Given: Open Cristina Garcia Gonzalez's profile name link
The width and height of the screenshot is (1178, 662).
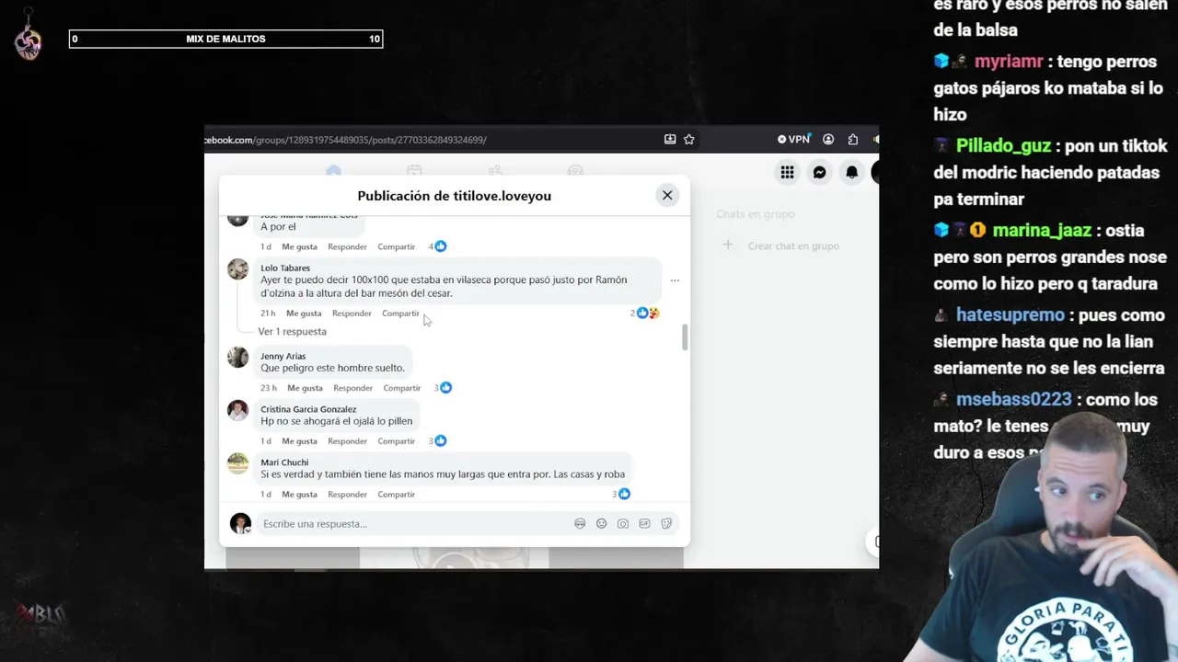Looking at the screenshot, I should 308,409.
